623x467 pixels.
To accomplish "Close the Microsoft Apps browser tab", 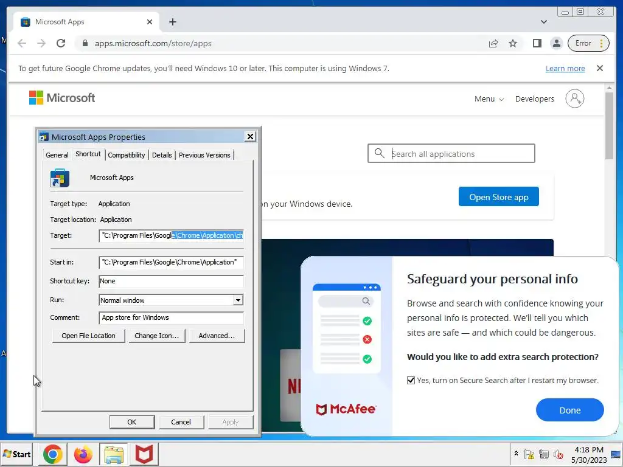I will click(150, 22).
